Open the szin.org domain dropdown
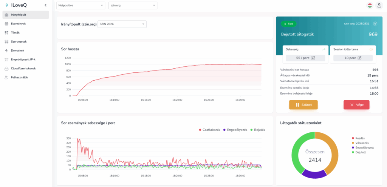 [x=132, y=6]
